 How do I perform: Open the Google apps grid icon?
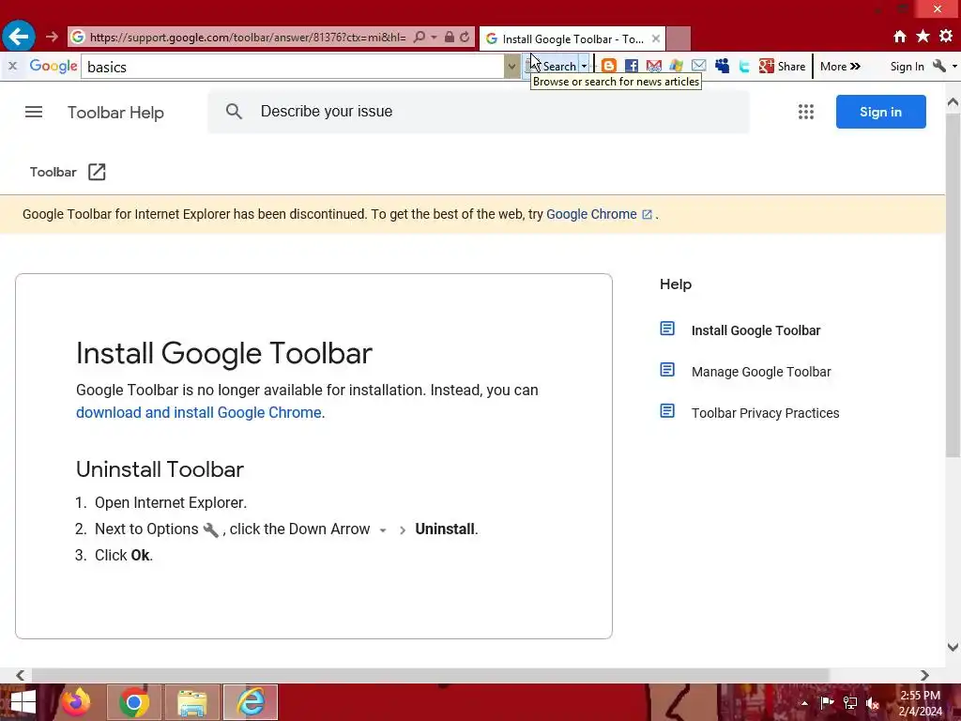(x=806, y=112)
